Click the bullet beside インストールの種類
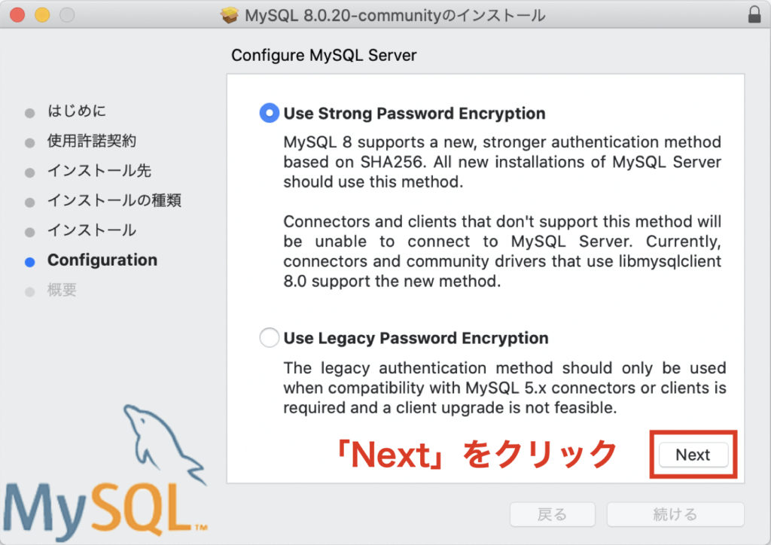 pyautogui.click(x=30, y=202)
